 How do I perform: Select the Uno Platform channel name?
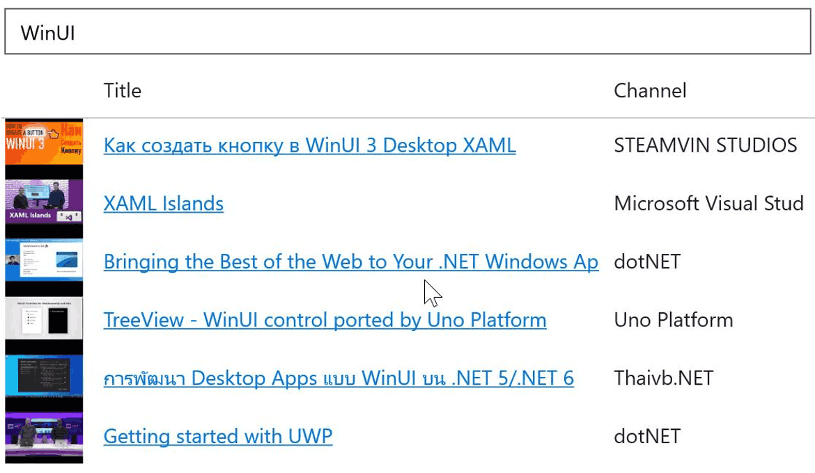tap(673, 320)
